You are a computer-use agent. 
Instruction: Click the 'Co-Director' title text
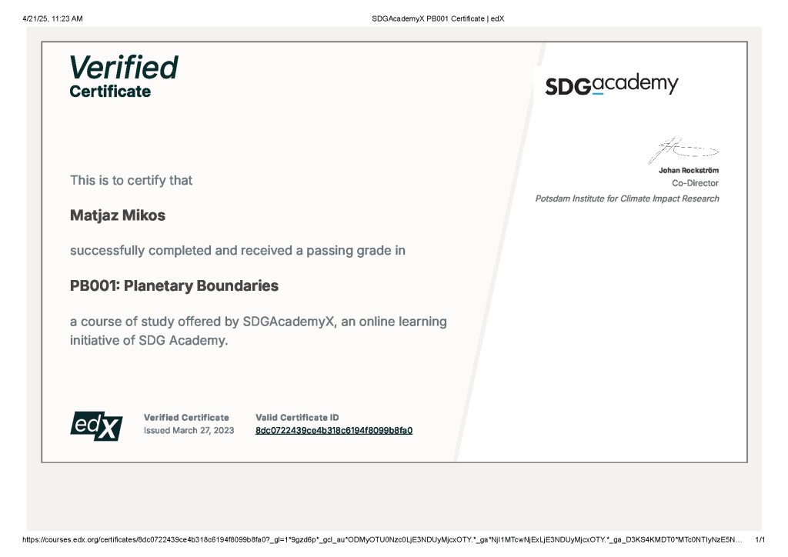coord(695,183)
